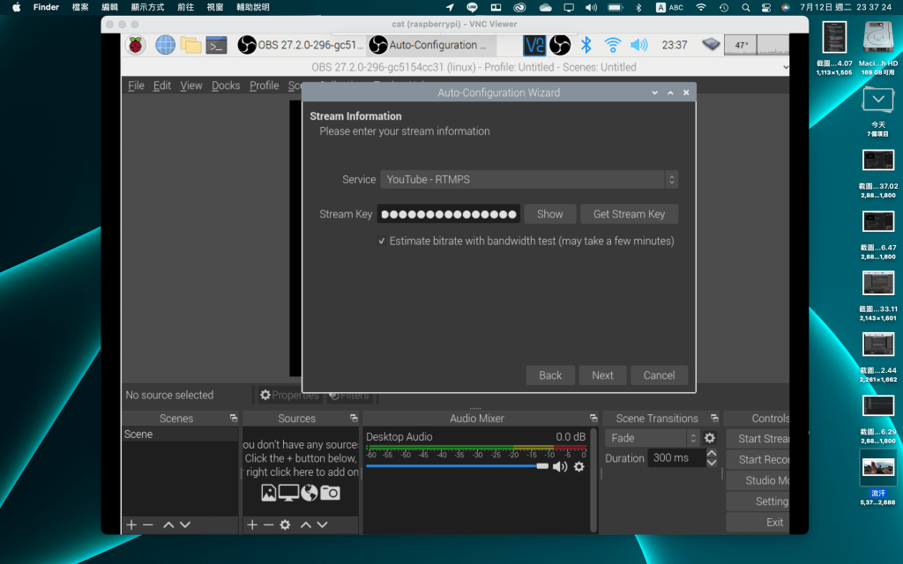Open source properties gear in Sources panel
This screenshot has height=564, width=903.
285,524
